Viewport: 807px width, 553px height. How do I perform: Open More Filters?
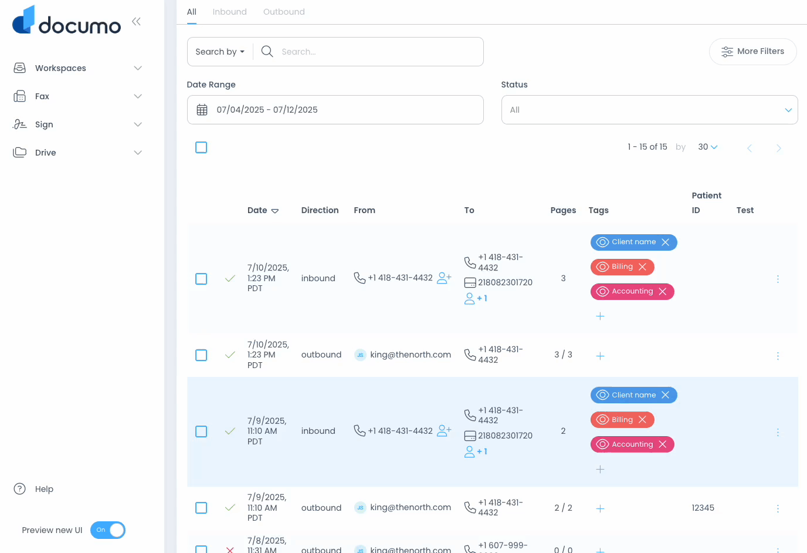coord(752,52)
